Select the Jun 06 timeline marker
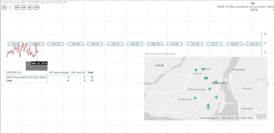 pos(174,44)
